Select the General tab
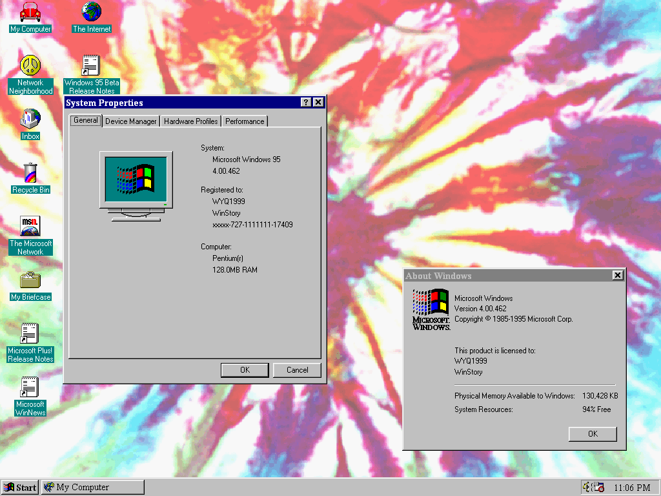 [x=86, y=120]
